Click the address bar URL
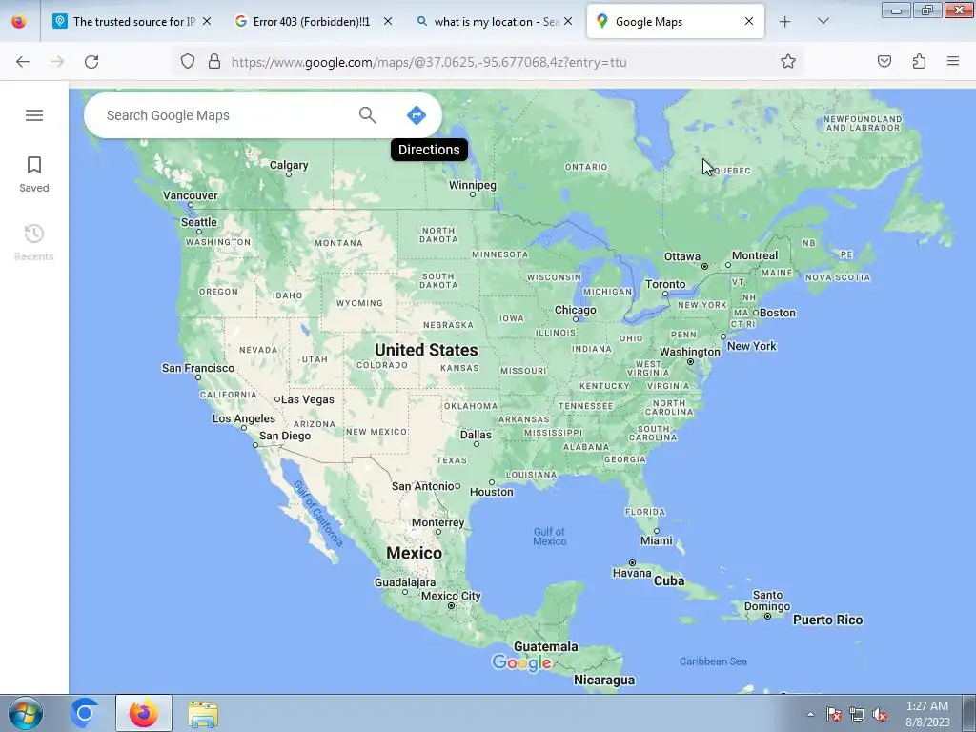Viewport: 976px width, 732px height. (429, 62)
